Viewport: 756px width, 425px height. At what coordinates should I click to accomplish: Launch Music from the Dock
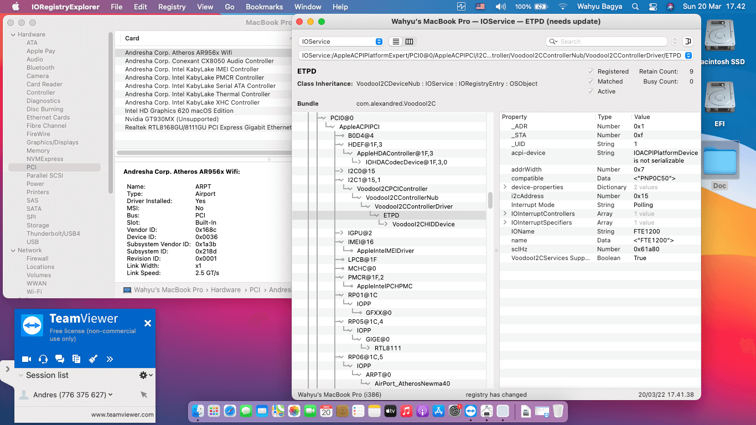[x=406, y=411]
